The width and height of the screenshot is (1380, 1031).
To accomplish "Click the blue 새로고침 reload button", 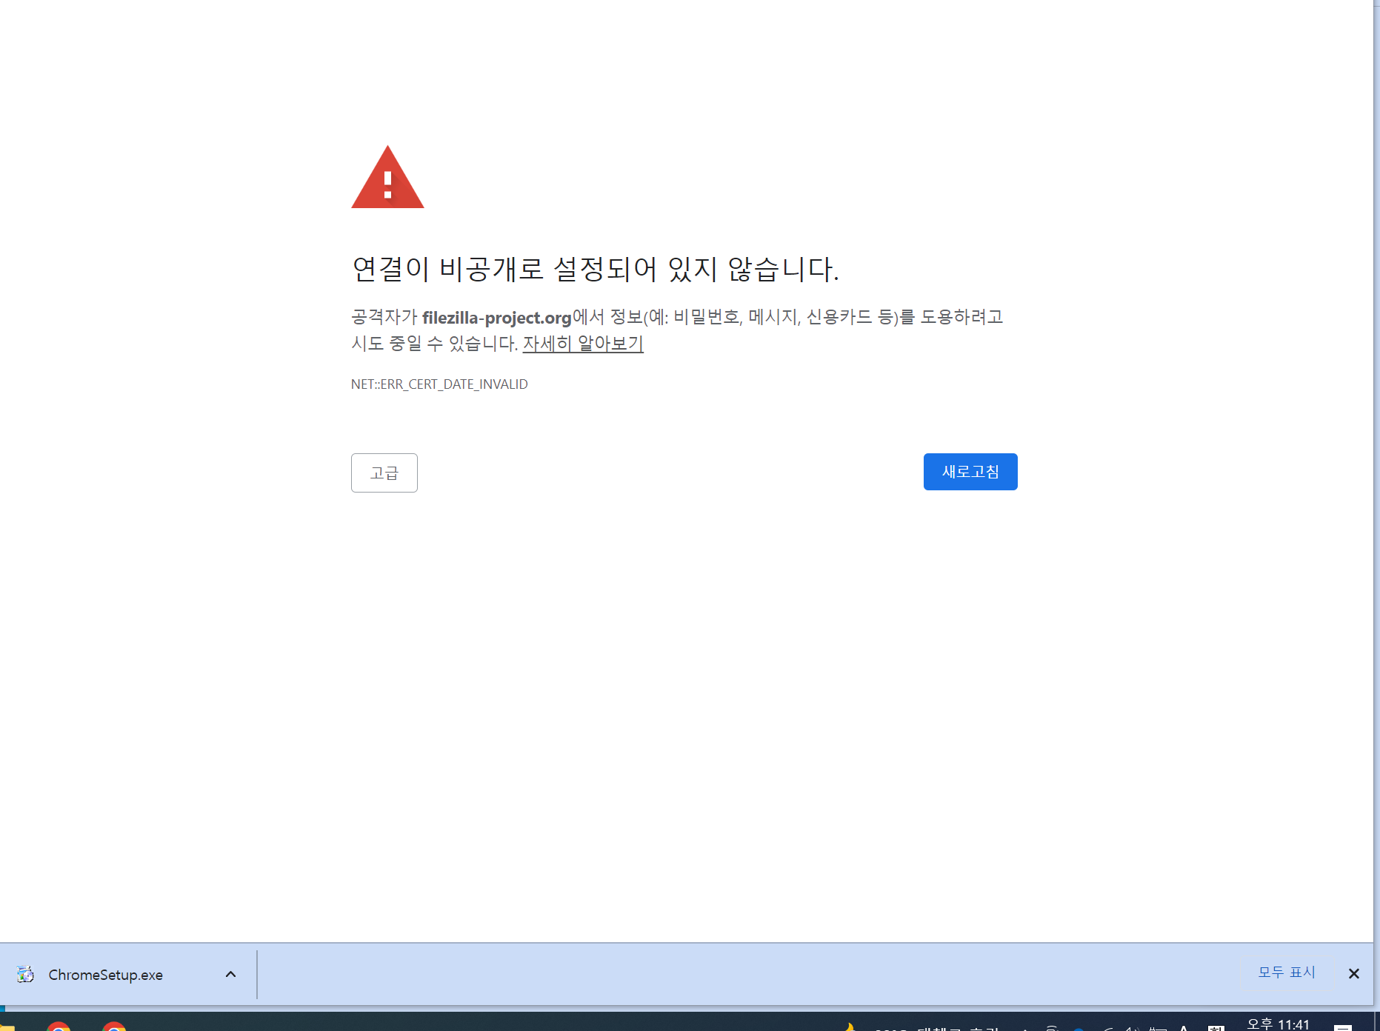I will pos(970,472).
